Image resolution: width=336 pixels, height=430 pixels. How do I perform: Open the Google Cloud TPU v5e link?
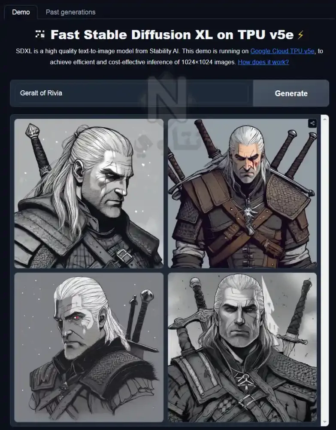pyautogui.click(x=282, y=51)
